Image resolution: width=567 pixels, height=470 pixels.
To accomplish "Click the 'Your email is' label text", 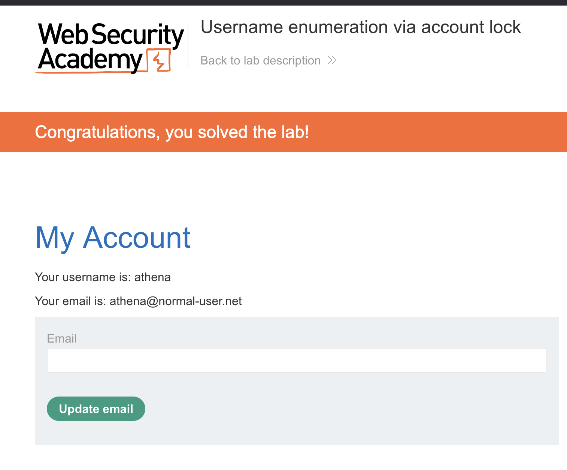I will coord(70,301).
